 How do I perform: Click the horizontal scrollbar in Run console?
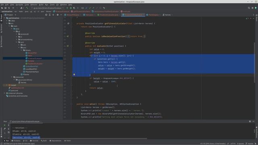pyautogui.click(x=79, y=139)
